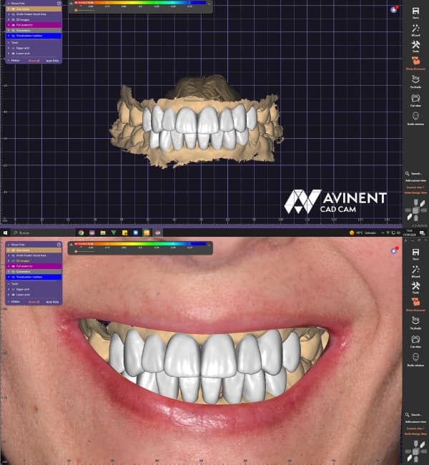The height and width of the screenshot is (465, 429).
Task: Open notification bubble icon in smile photo window
Action: coord(394,251)
